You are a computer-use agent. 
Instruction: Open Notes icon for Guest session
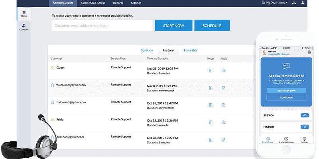pyautogui.click(x=211, y=71)
